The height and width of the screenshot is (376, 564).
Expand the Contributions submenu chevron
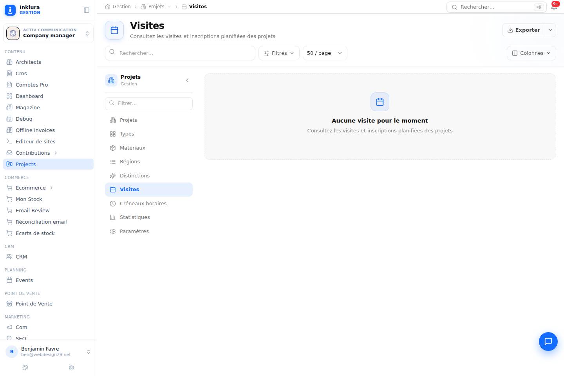(x=56, y=153)
